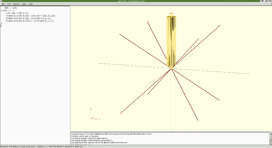
Task: Open the window menu icon in title bar
Action: point(1,1)
